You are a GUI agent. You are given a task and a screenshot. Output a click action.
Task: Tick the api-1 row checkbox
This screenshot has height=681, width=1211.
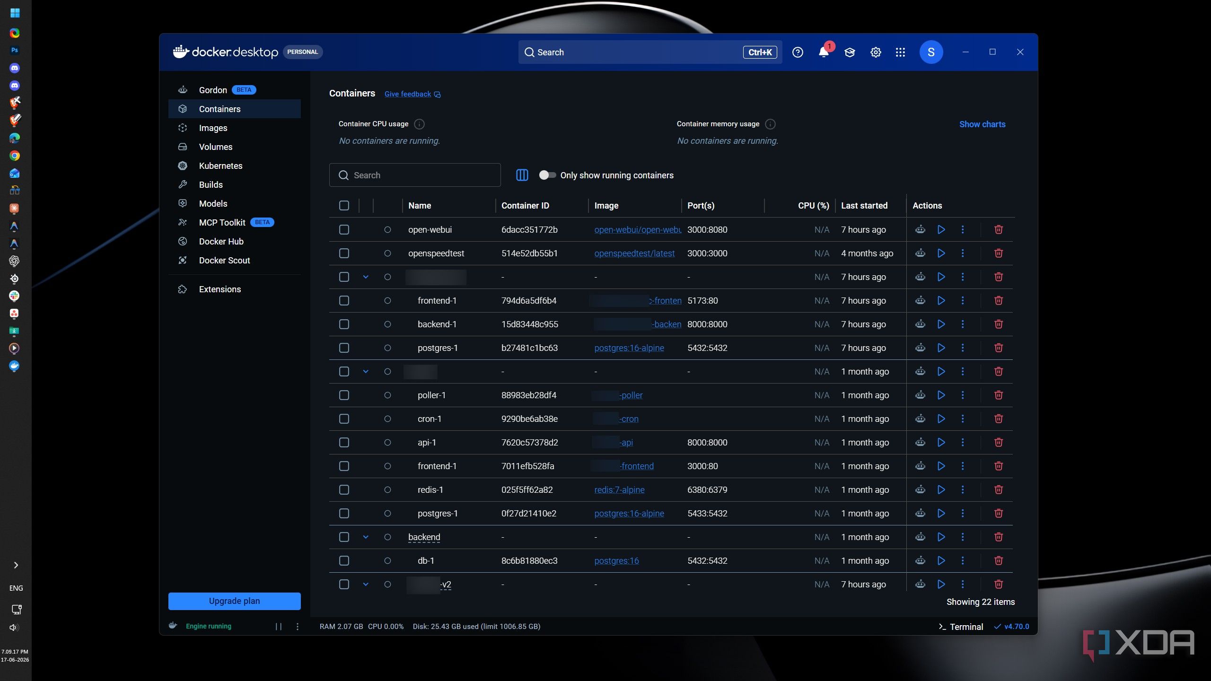pos(344,442)
